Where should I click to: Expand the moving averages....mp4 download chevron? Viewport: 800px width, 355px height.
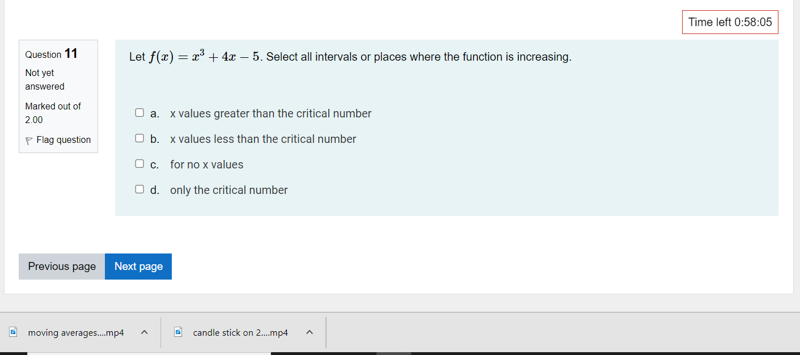pyautogui.click(x=144, y=332)
